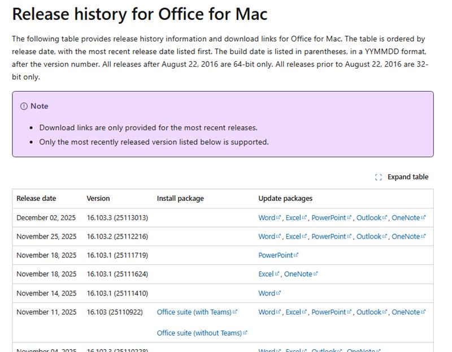Viewport: 452px width, 352px height.
Task: Open Outlook update for 16.103 (25110922)
Action: point(371,312)
